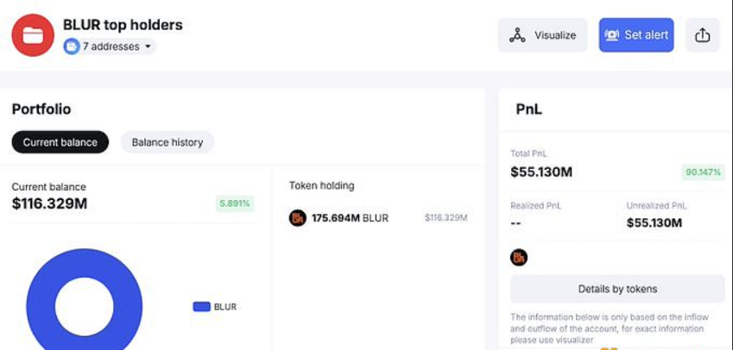733x350 pixels.
Task: Switch to the Balance history tab
Action: point(167,142)
